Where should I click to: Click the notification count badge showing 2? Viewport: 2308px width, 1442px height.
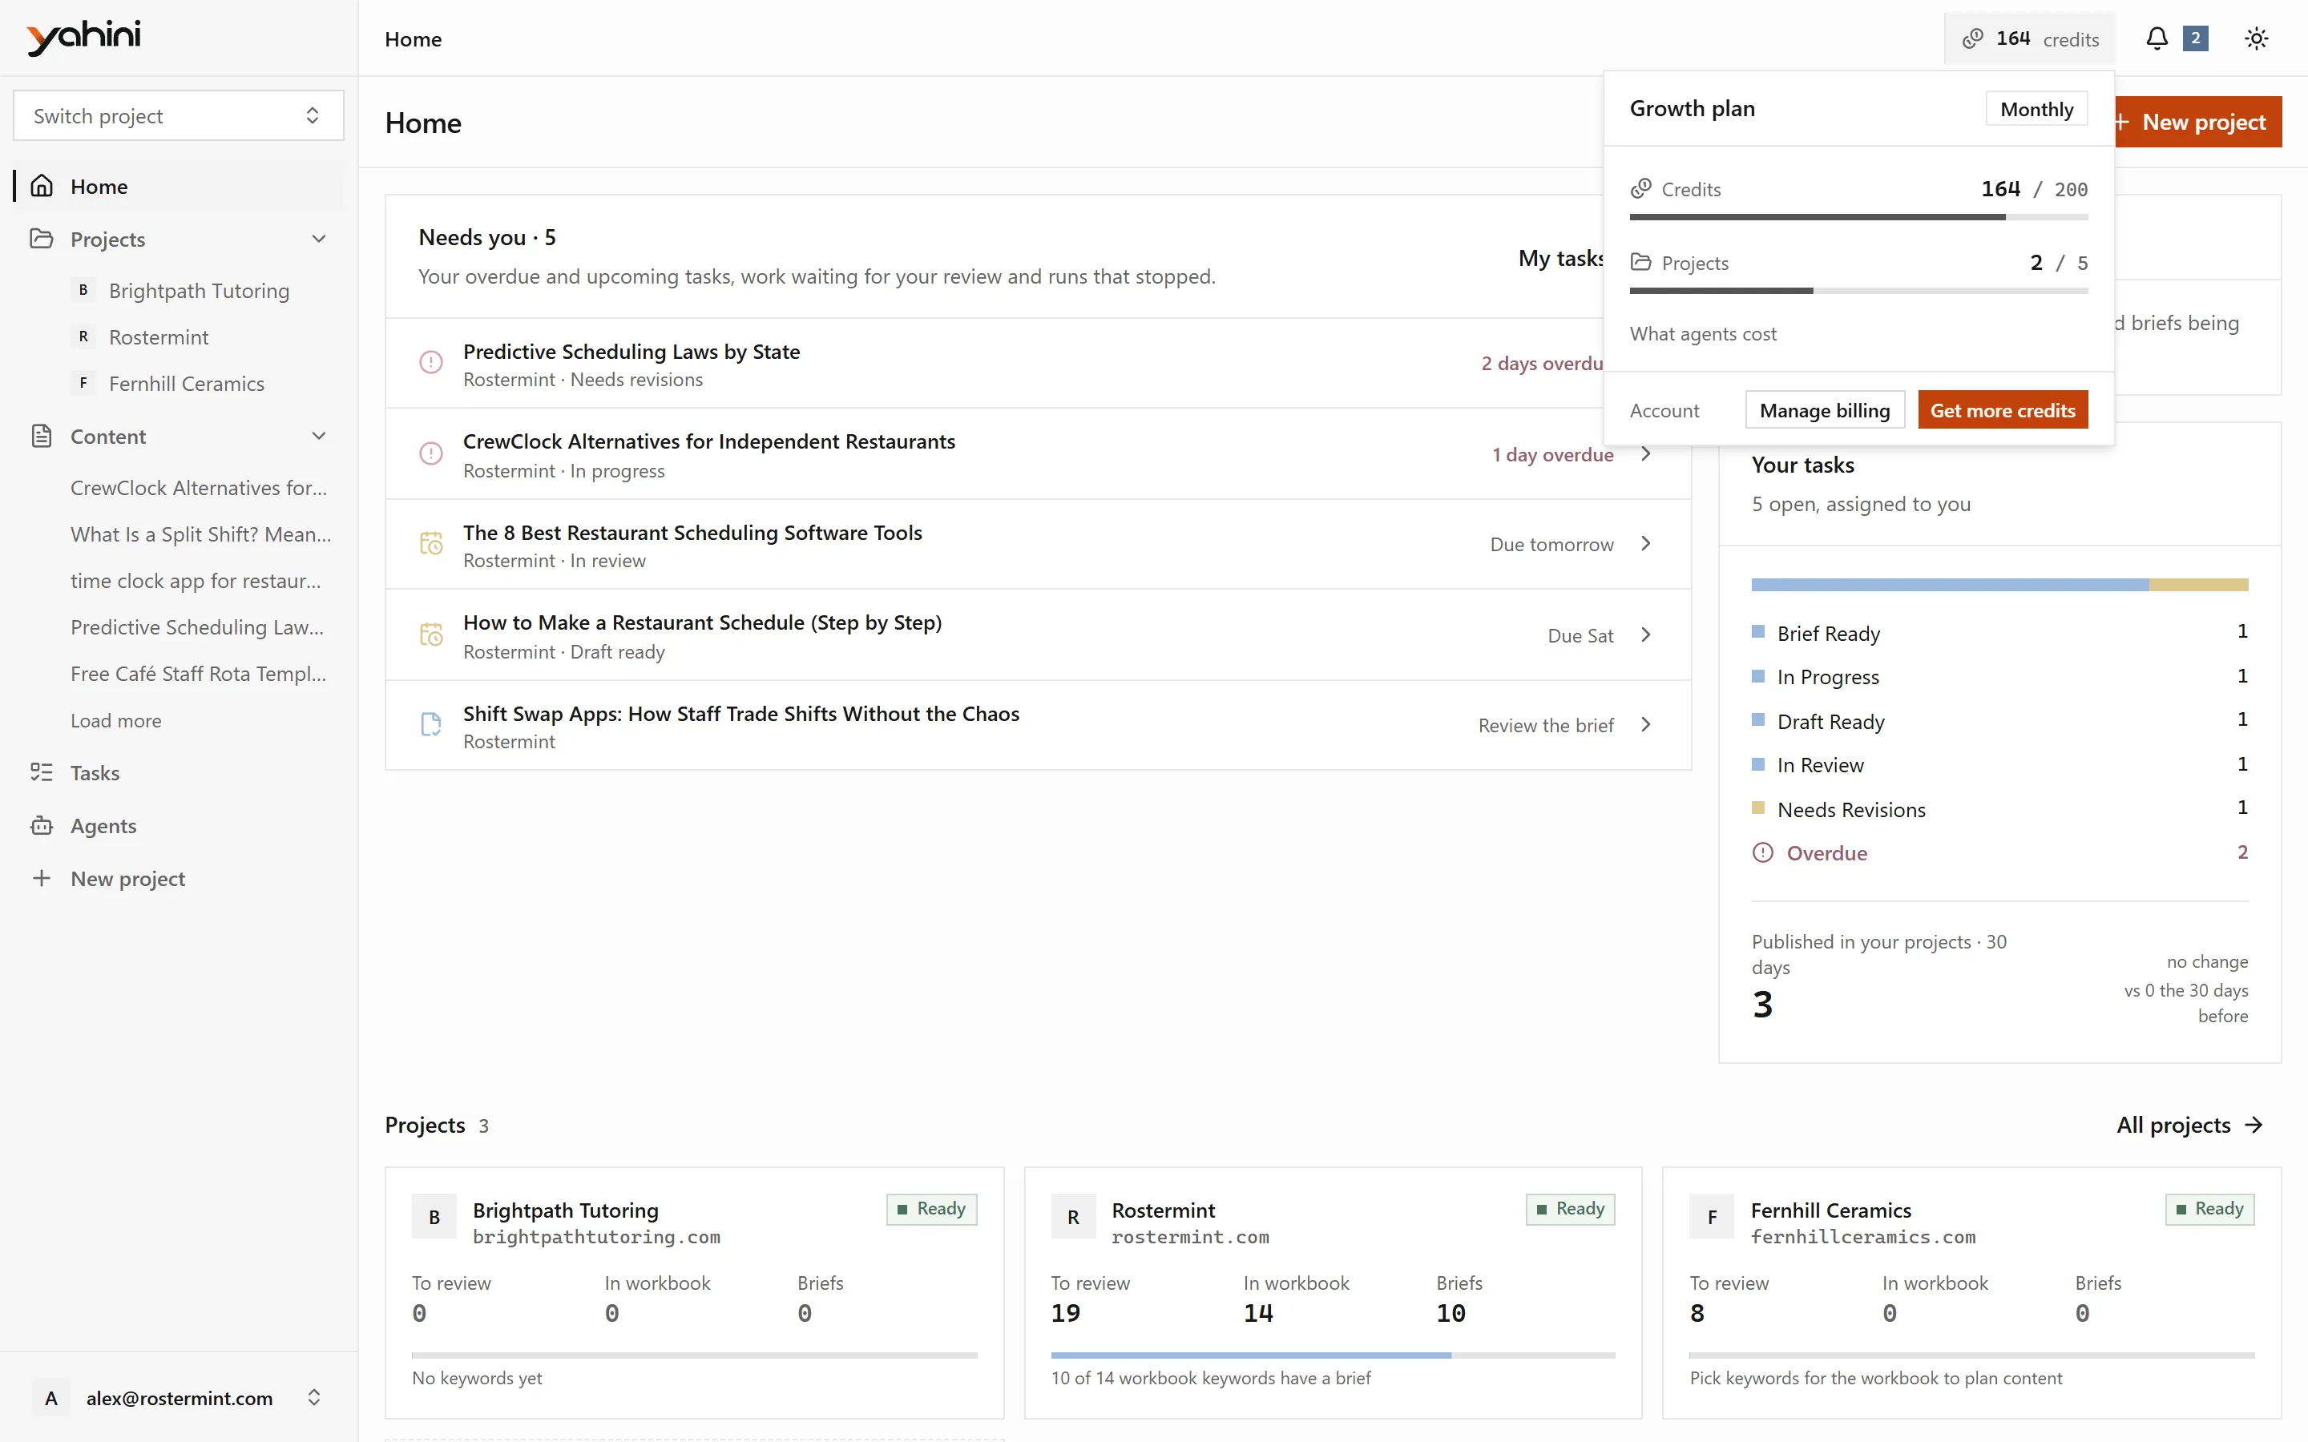pyautogui.click(x=2196, y=38)
